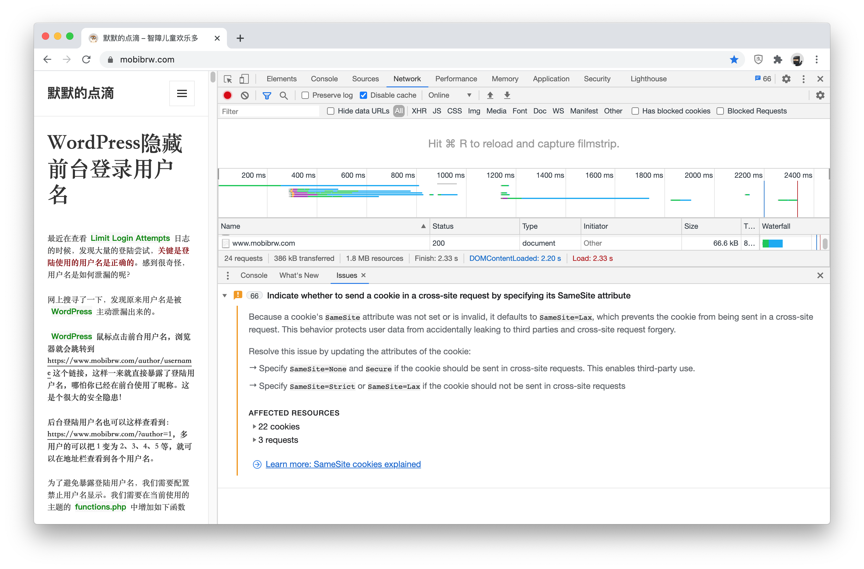864x569 pixels.
Task: Open the site hamburger menu
Action: [x=182, y=93]
